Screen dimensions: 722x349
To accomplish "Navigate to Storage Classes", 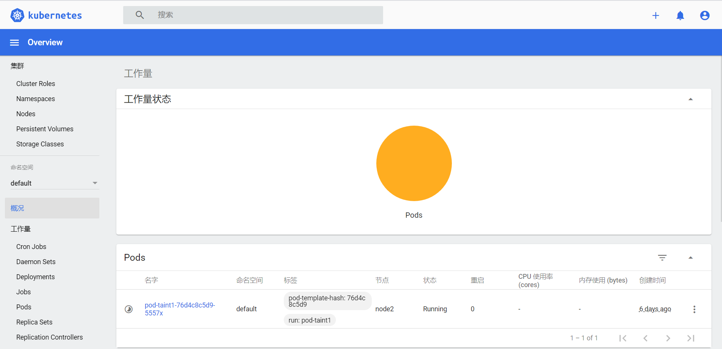I will [x=40, y=144].
